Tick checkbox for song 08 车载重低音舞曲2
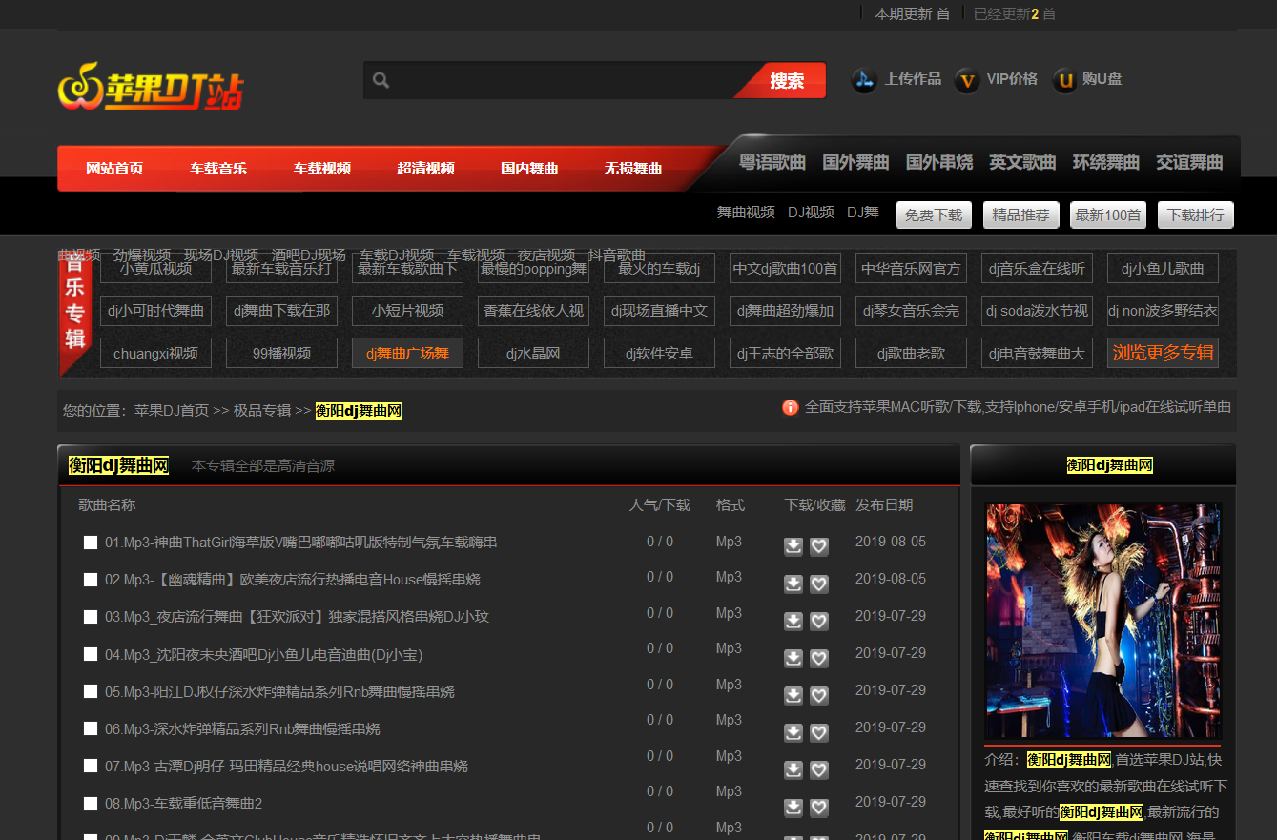Screen dimensions: 1277x840 [x=91, y=803]
